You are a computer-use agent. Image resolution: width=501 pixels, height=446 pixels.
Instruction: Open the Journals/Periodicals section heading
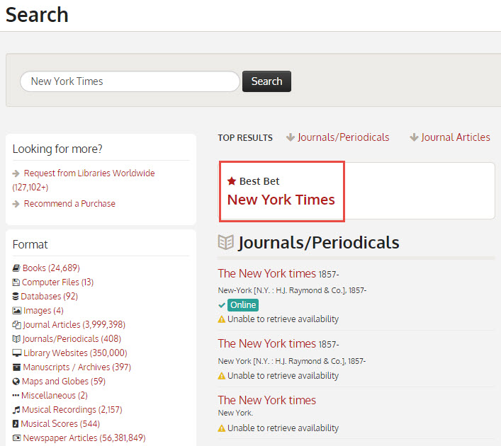click(319, 243)
